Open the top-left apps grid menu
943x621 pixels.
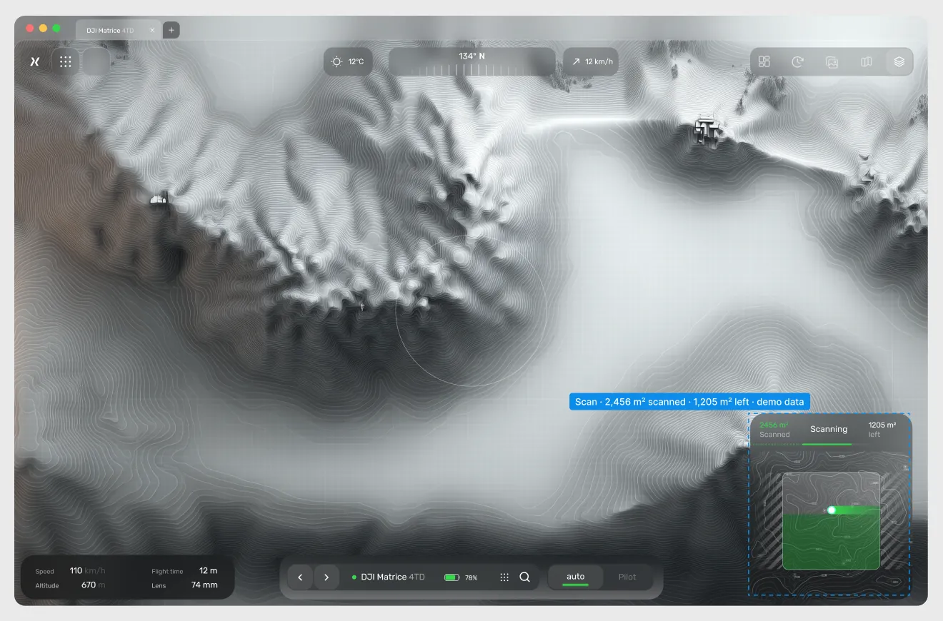point(66,61)
